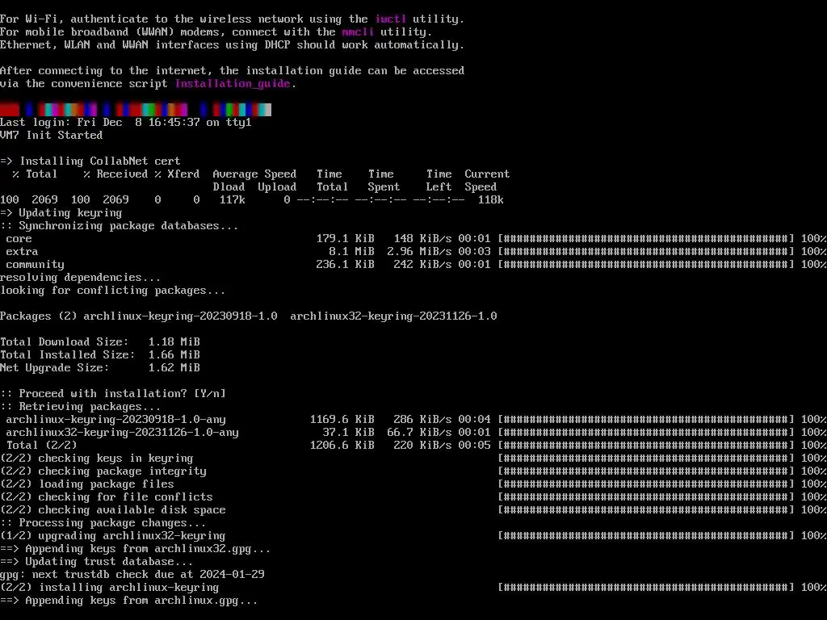Click the progress bar for extra database
The image size is (827, 620).
tap(646, 252)
